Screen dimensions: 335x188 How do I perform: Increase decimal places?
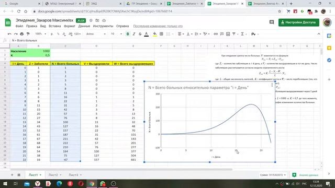[x=70, y=34]
